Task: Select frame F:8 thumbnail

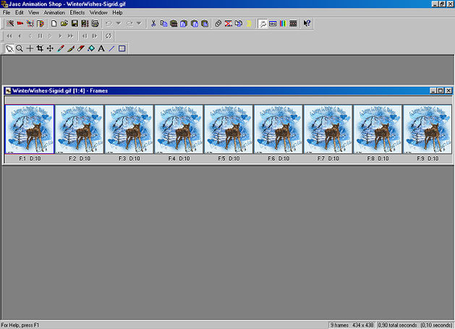Action: coord(378,129)
